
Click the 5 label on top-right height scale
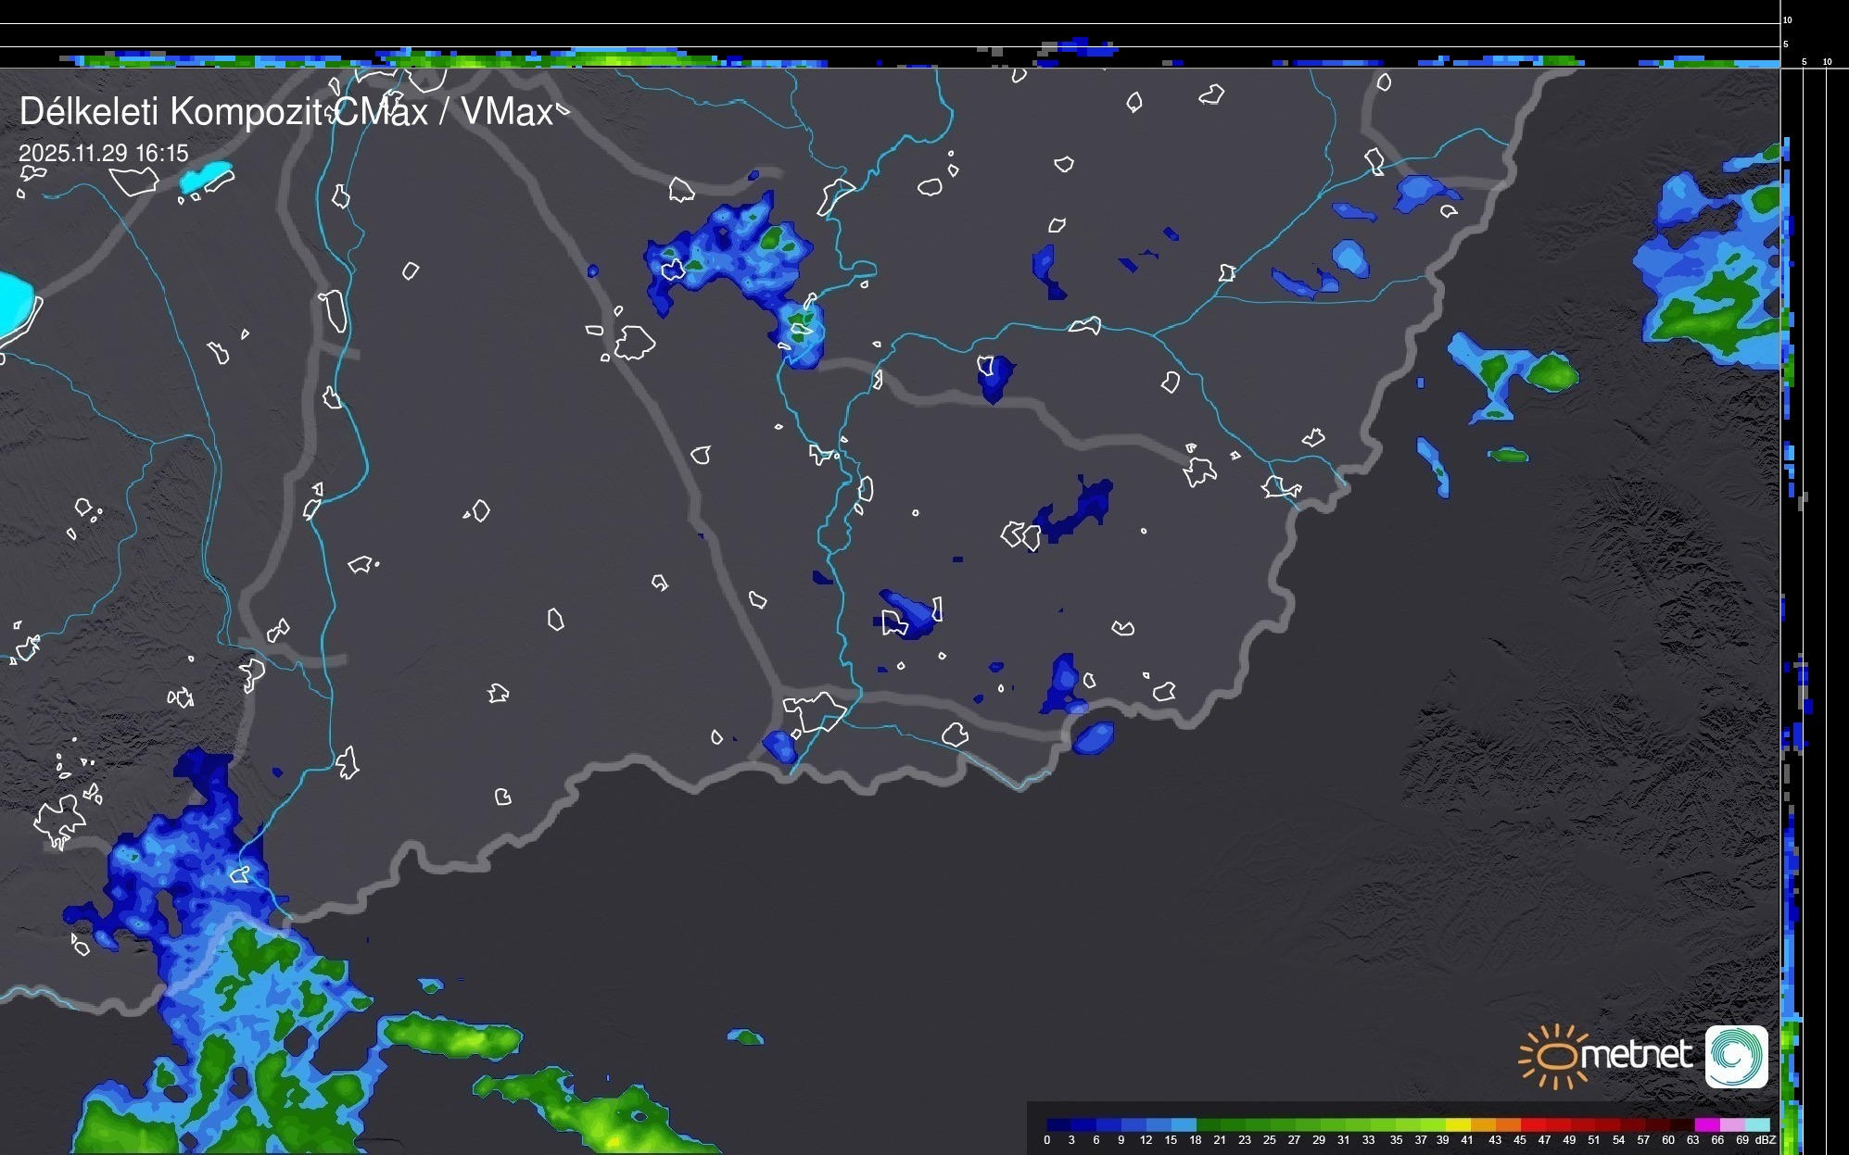coord(1785,44)
